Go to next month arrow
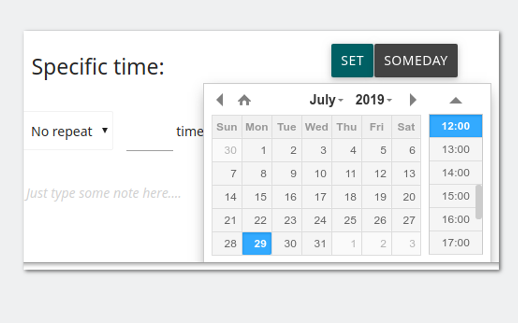 413,100
